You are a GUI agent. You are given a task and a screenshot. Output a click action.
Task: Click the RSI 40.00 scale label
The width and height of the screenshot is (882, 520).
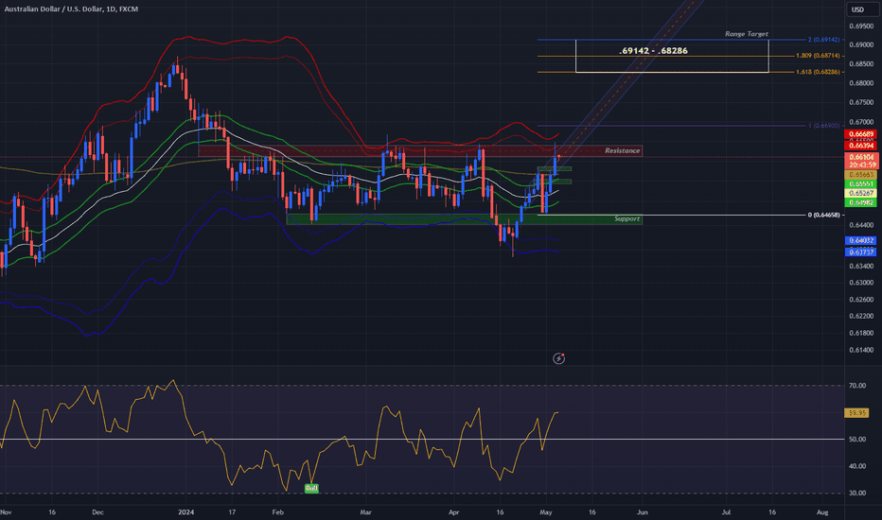pyautogui.click(x=856, y=466)
